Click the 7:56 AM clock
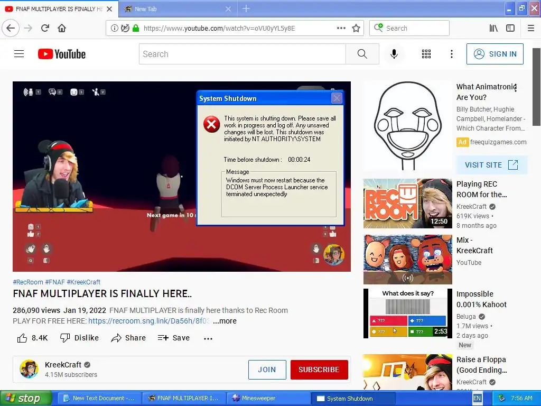Image resolution: width=541 pixels, height=406 pixels. (521, 399)
